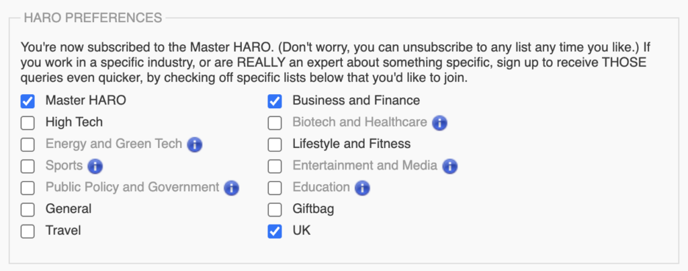The height and width of the screenshot is (271, 688).
Task: Uncheck the Master HARO checkbox
Action: [28, 102]
